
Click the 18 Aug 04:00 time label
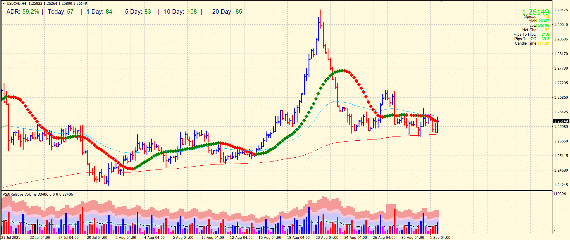pyautogui.click(x=298, y=238)
